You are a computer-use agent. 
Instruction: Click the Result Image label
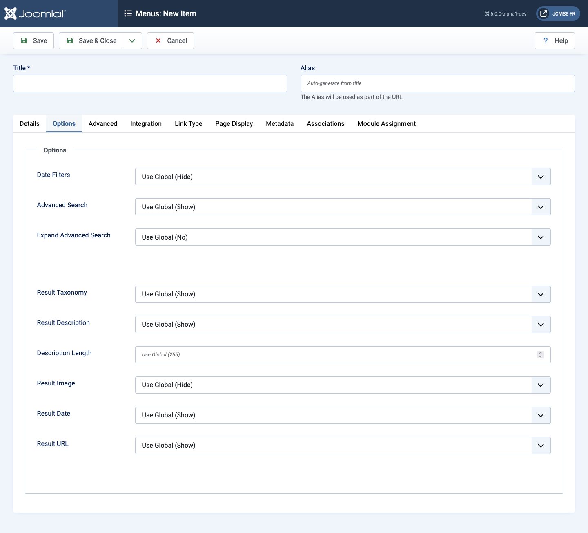(x=56, y=383)
